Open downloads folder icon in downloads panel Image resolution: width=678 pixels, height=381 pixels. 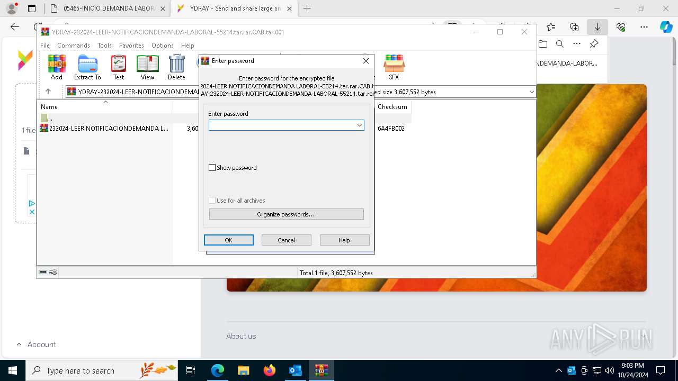pyautogui.click(x=543, y=44)
